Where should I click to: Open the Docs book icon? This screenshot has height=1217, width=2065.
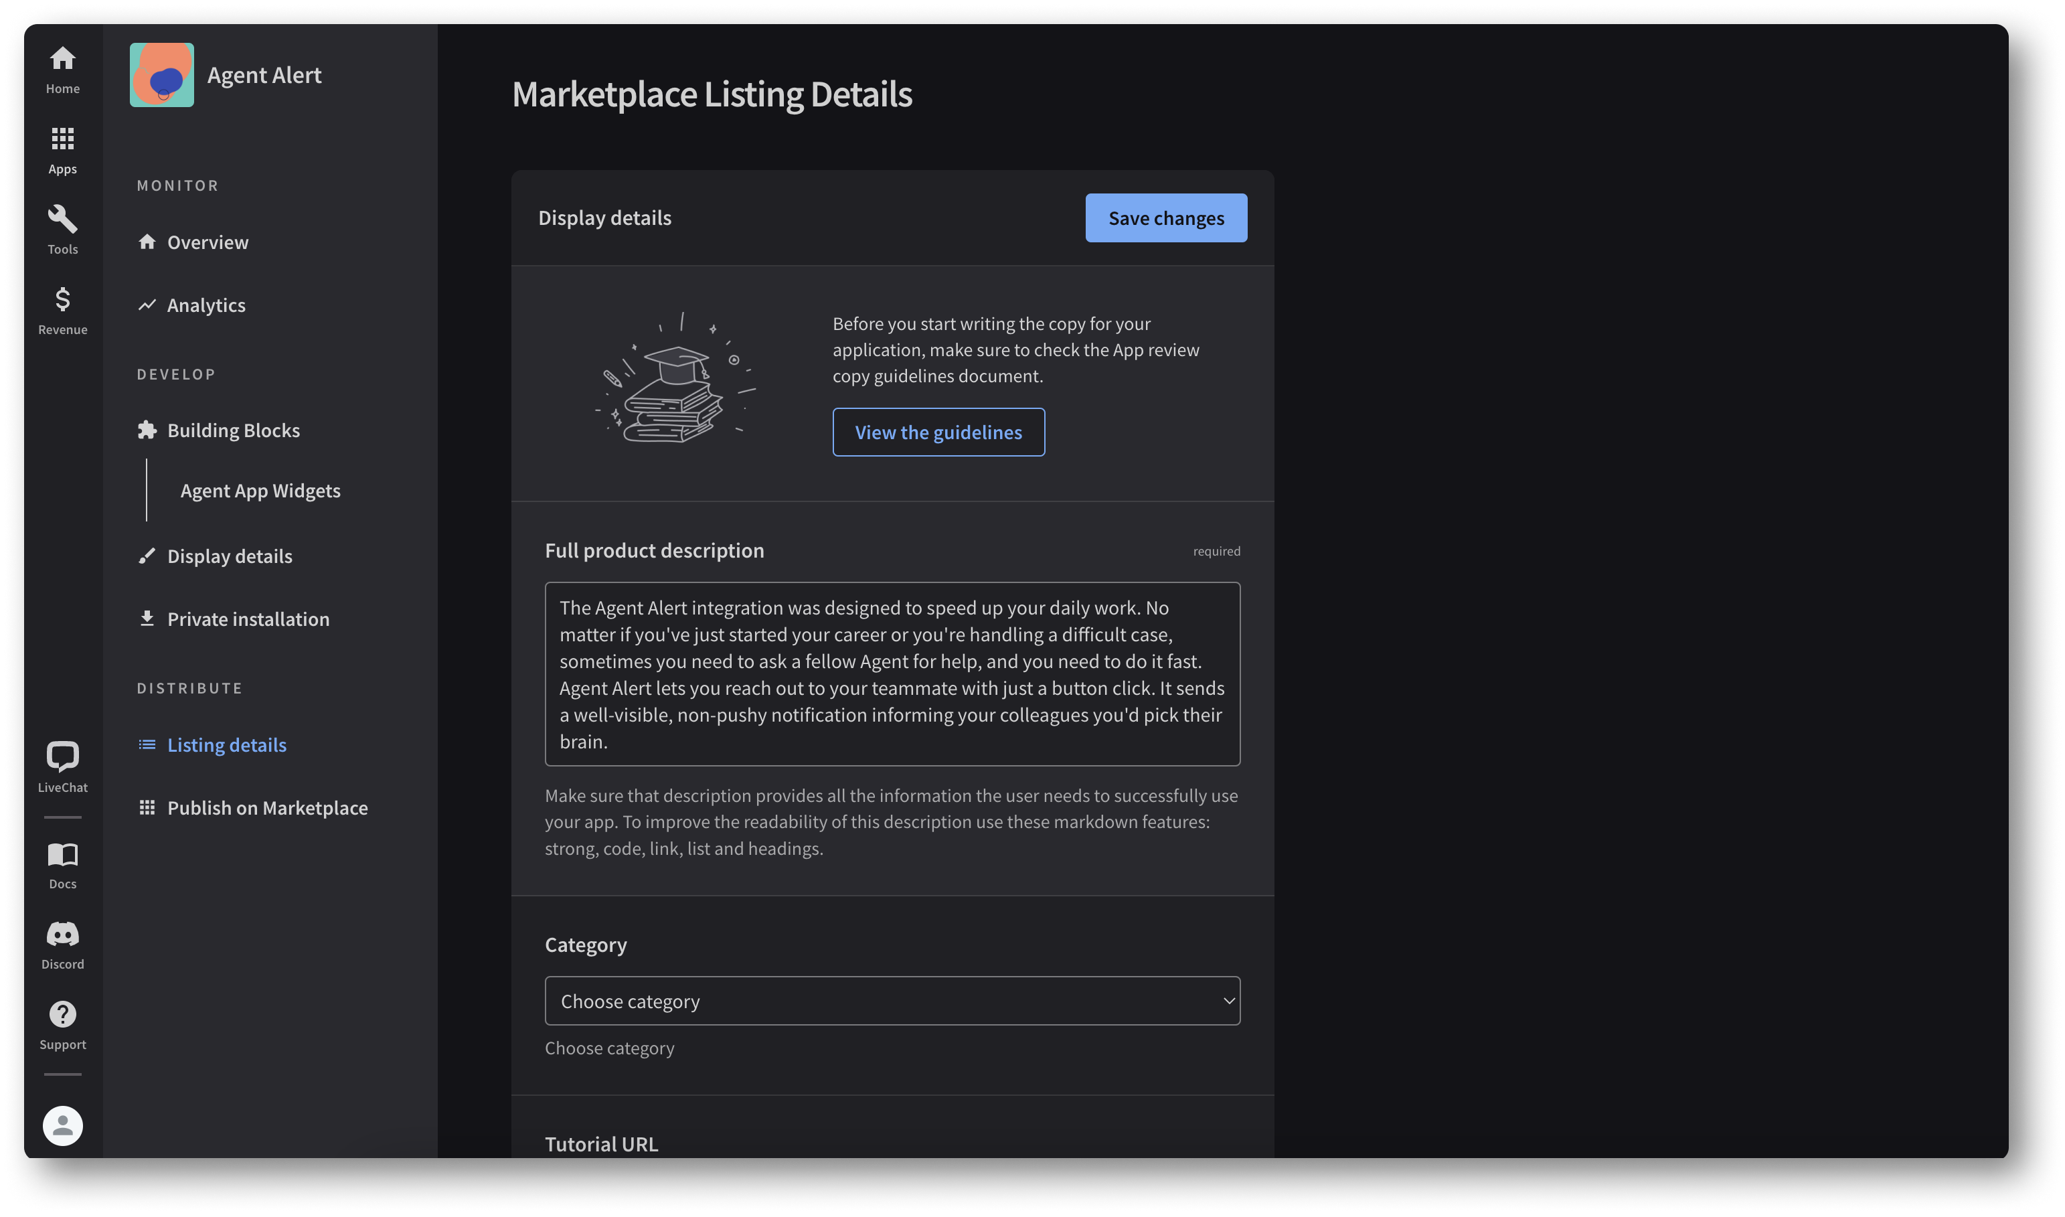point(62,855)
